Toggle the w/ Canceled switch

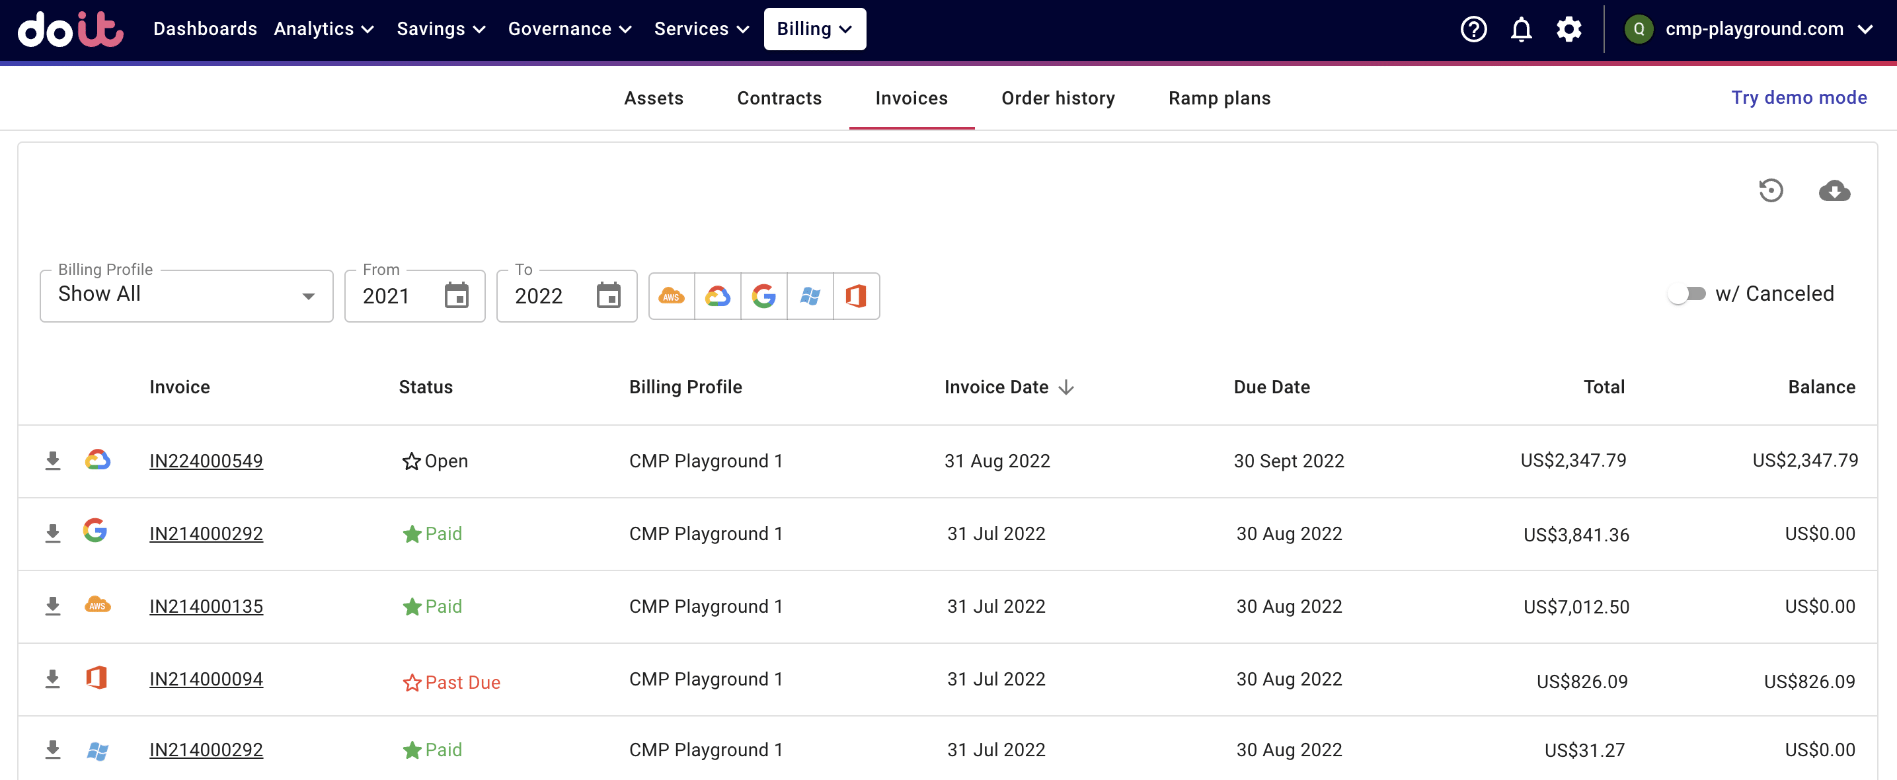(1687, 294)
